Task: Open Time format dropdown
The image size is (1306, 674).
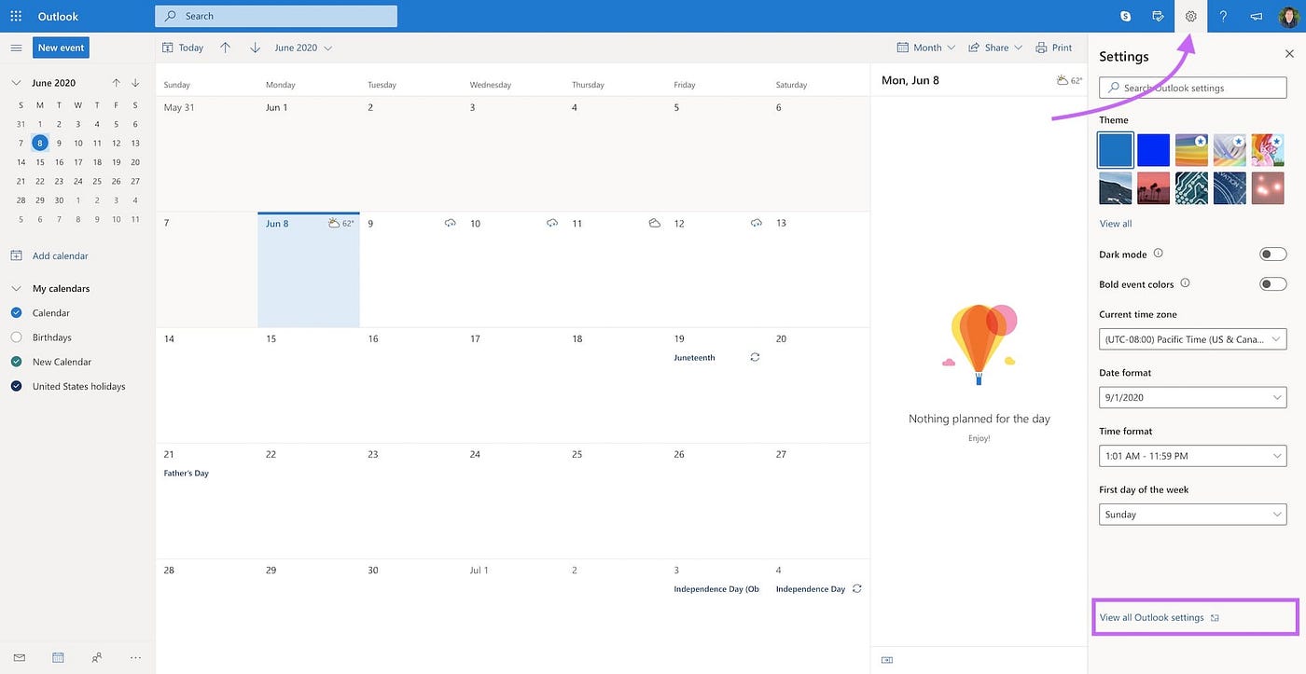Action: pos(1192,456)
